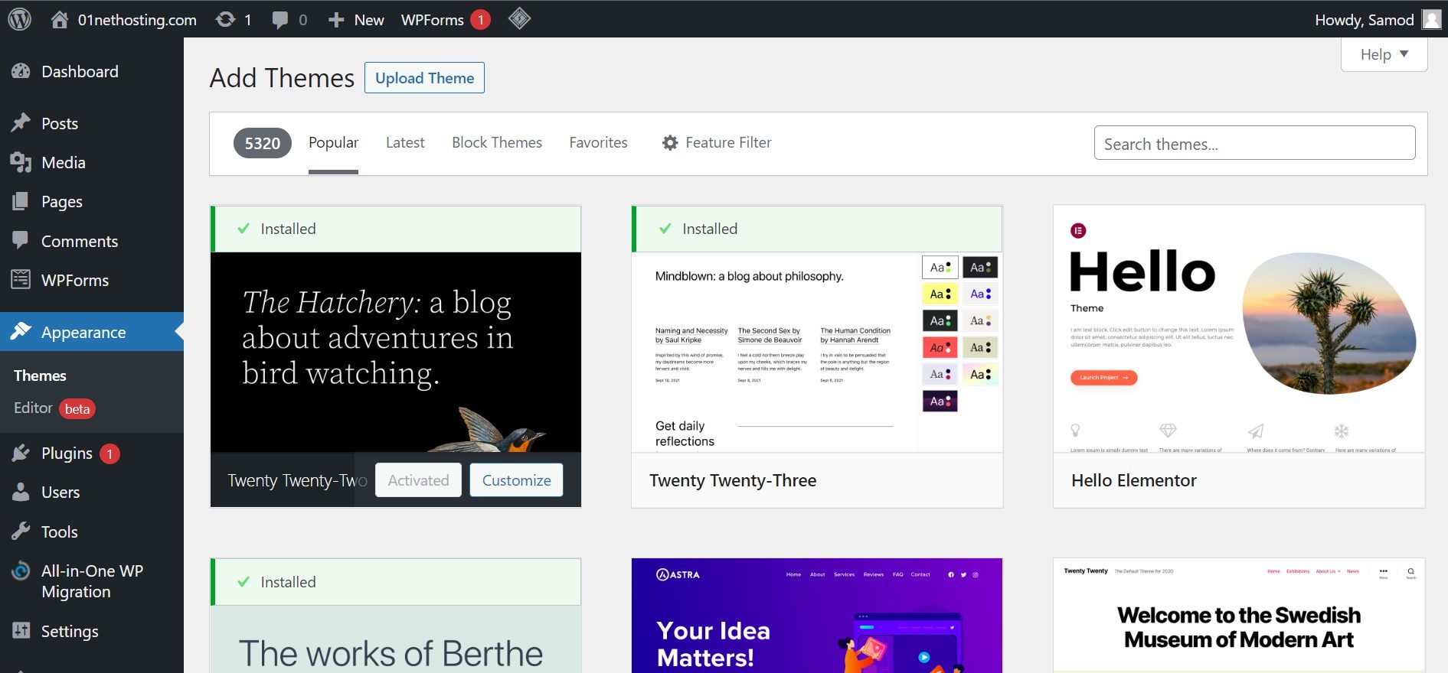The image size is (1448, 673).
Task: Switch to the Popular tab
Action: tap(333, 142)
